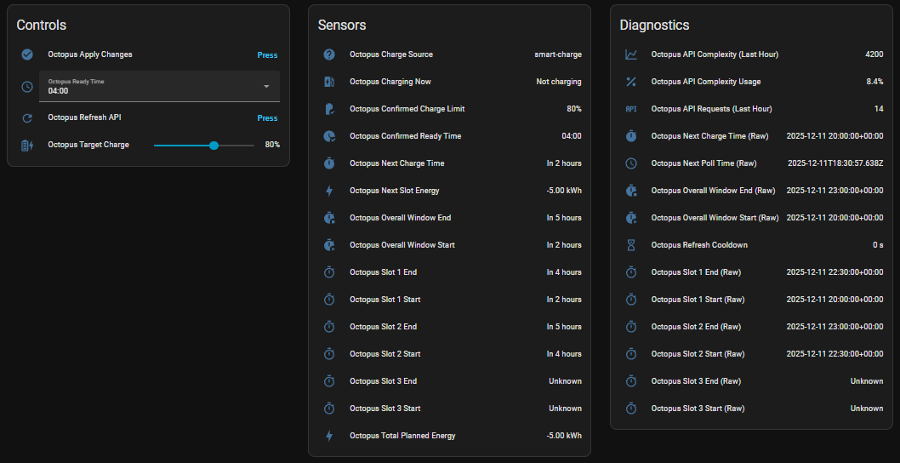Open the Octopus Charging Now entry

[449, 82]
